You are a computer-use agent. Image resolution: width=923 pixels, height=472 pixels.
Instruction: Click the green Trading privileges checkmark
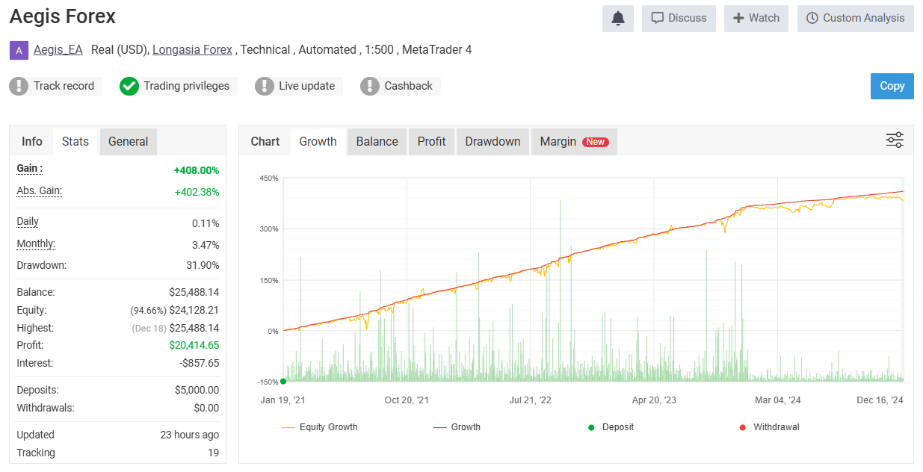[129, 86]
